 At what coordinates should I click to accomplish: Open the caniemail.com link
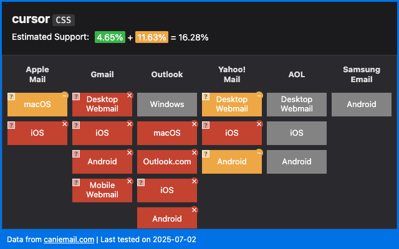point(69,240)
